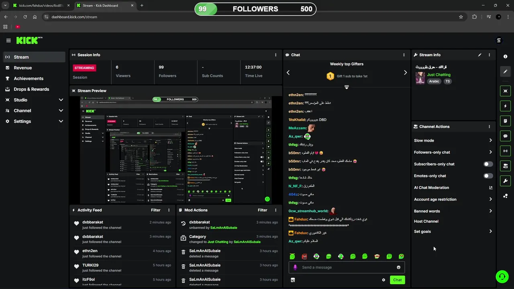The image size is (514, 289).
Task: Click the note document sidebar icon
Action: [x=505, y=121]
